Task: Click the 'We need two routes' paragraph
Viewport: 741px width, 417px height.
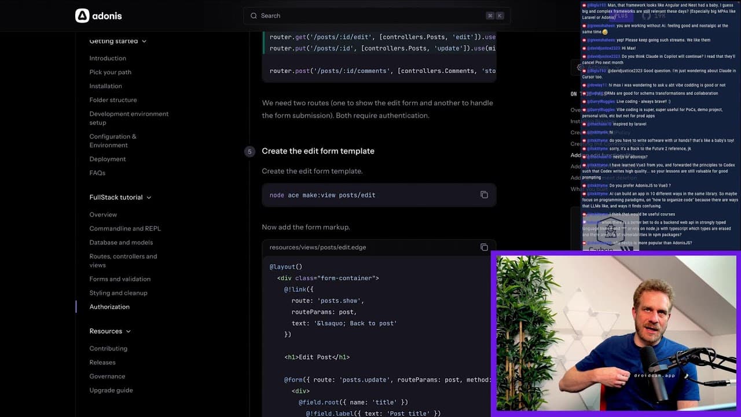Action: click(377, 109)
